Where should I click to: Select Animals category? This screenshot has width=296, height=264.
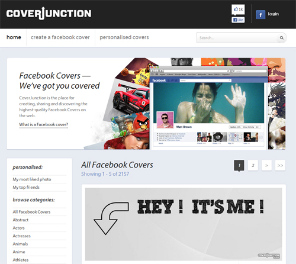coord(20,244)
